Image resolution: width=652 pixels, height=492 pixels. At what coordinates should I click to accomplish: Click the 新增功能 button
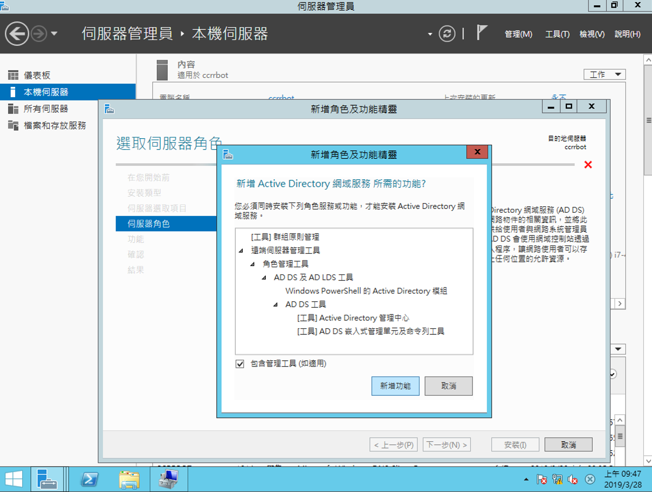[395, 386]
